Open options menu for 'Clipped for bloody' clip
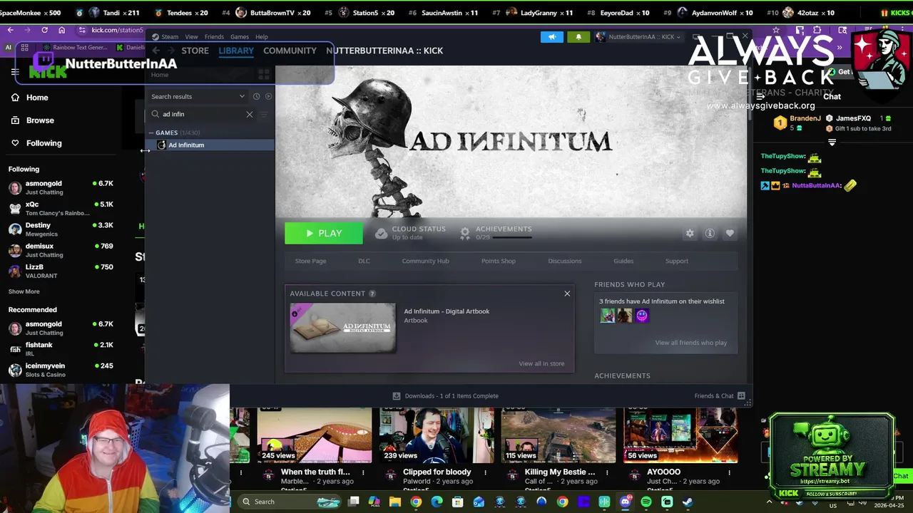Viewport: 913px width, 513px height. [485, 472]
